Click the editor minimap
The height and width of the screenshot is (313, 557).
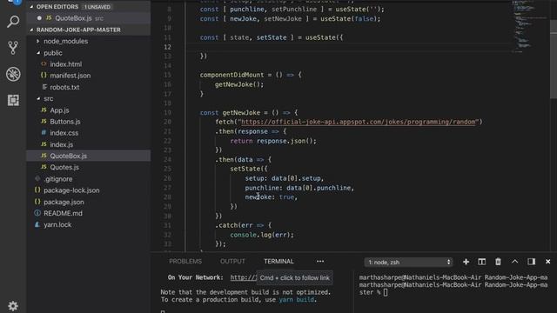pos(530,27)
